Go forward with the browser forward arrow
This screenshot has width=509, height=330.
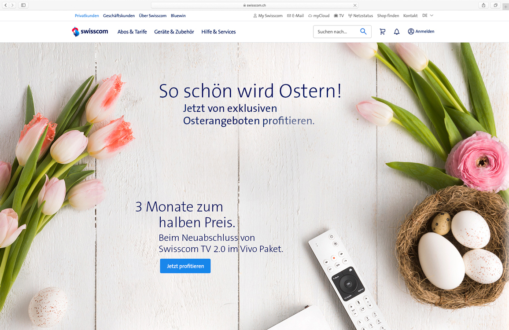(x=12, y=5)
